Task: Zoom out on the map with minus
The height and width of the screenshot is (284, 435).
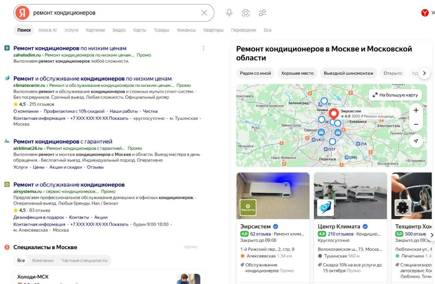Action: click(416, 124)
